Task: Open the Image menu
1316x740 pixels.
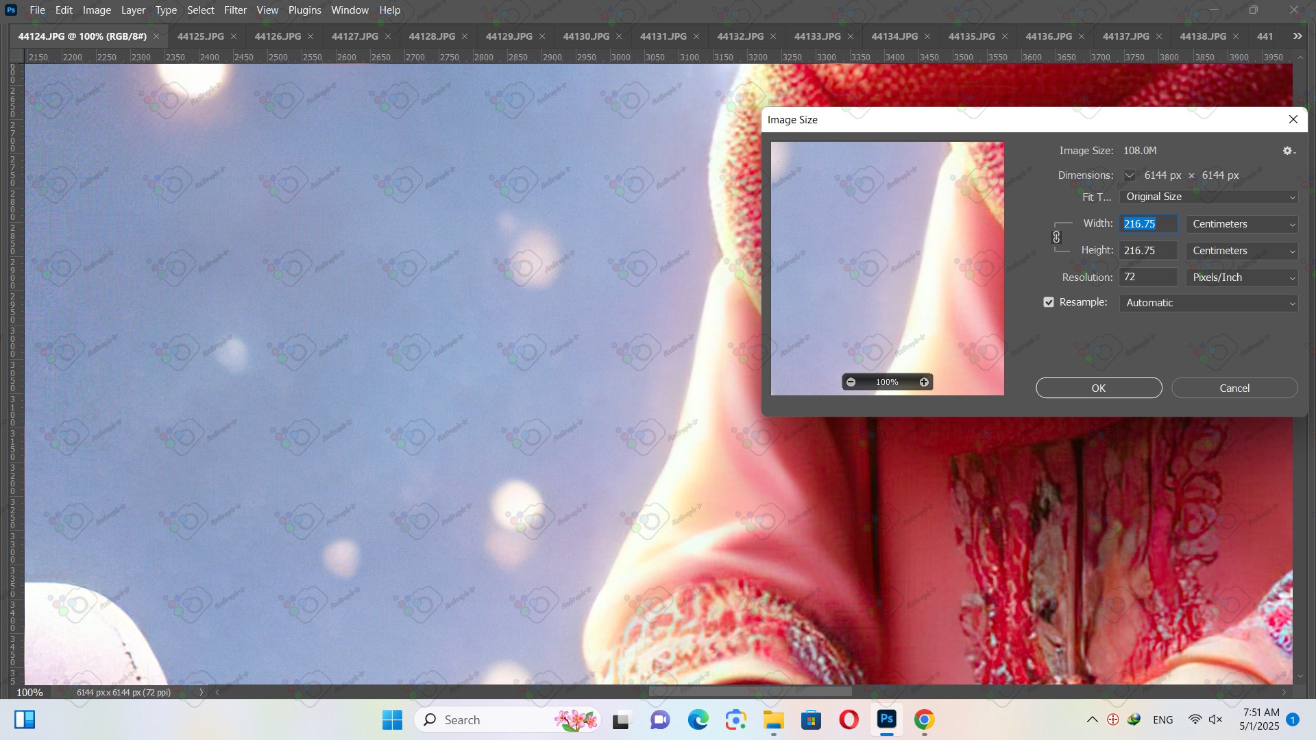Action: pyautogui.click(x=97, y=10)
